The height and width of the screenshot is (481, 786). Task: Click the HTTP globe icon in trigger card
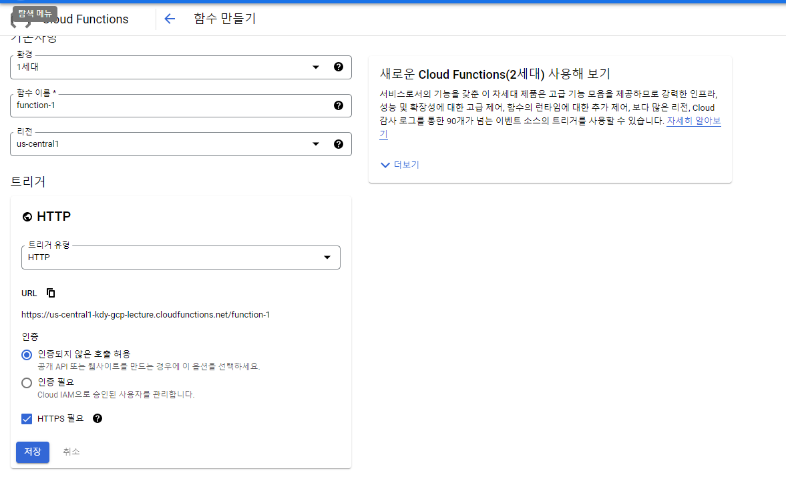(27, 217)
